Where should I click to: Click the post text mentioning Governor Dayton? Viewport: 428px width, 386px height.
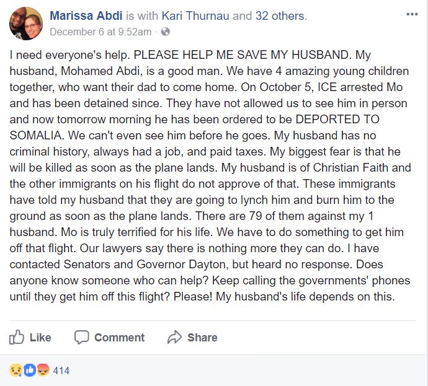(181, 265)
